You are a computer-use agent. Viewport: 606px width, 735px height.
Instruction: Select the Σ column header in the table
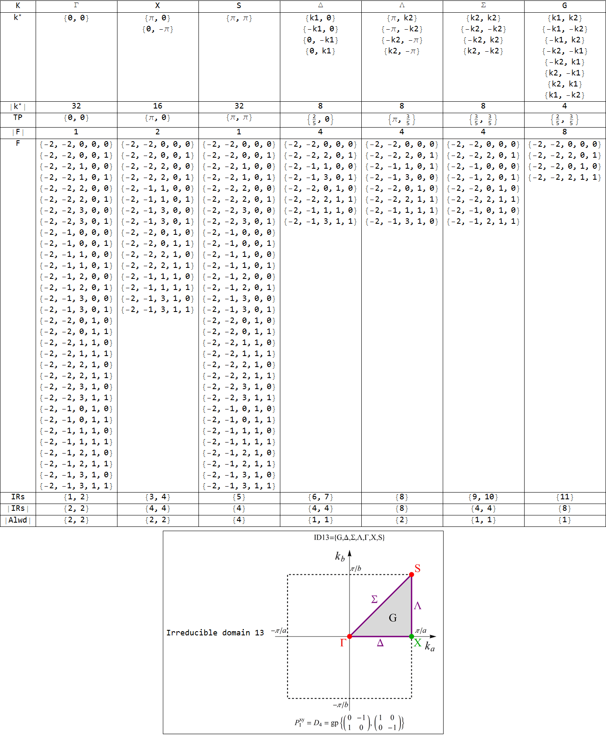[483, 6]
